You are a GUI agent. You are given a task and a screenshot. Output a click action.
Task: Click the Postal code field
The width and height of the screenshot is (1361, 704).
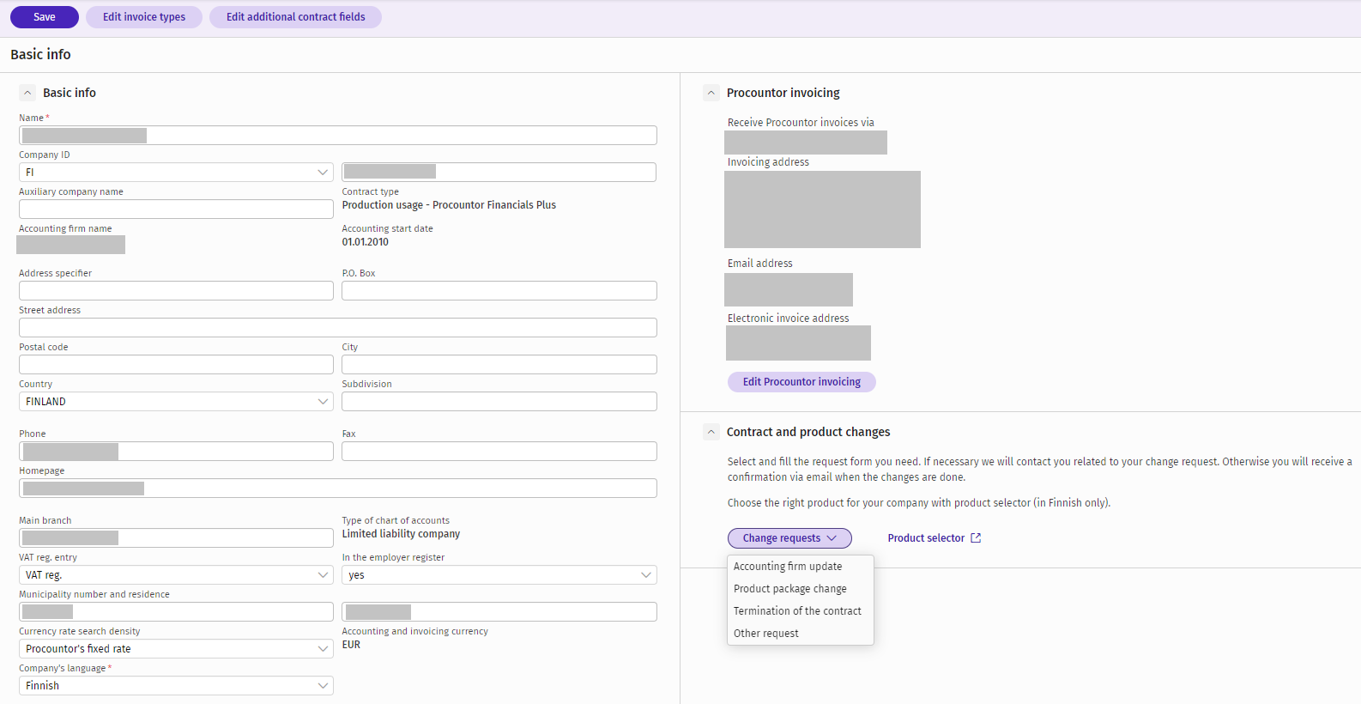[x=176, y=365]
